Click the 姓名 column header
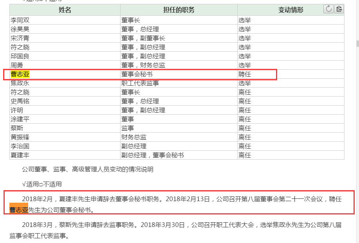 coord(65,10)
